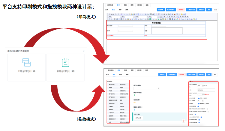Click the 文件上传 upload button
Screen dimensions: 225x131
[138, 118]
